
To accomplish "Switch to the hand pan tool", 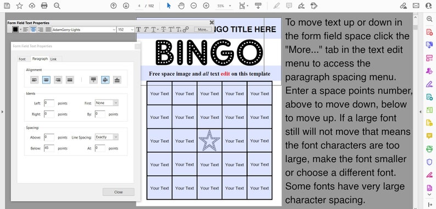I will click(x=181, y=5).
